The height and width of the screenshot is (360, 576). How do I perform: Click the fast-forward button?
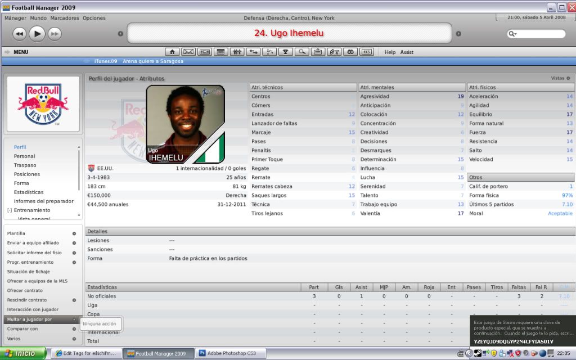tap(55, 34)
